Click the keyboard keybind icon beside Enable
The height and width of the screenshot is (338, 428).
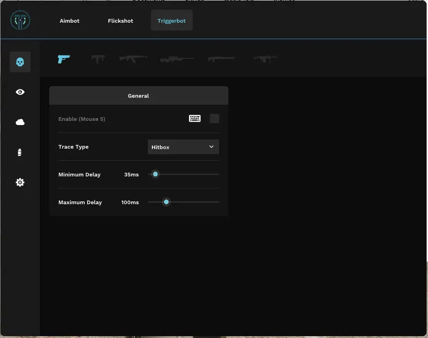pyautogui.click(x=195, y=119)
